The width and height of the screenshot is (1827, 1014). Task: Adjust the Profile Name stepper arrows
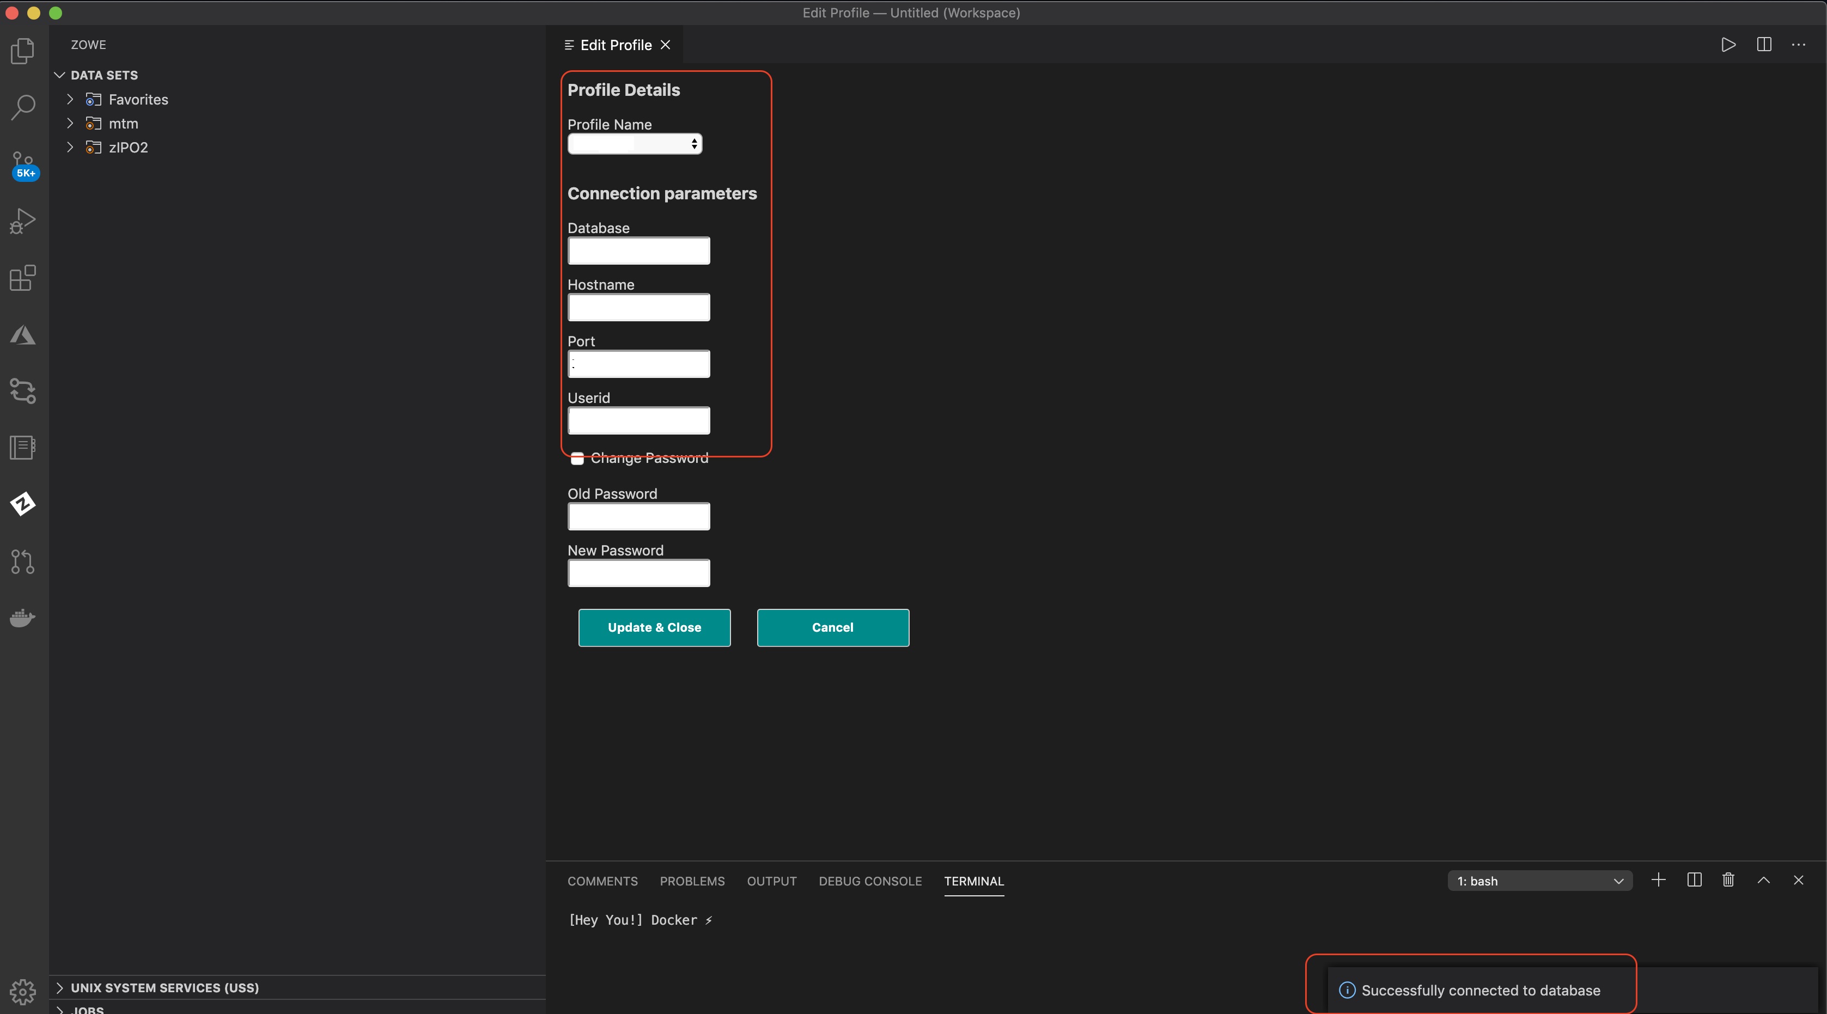tap(695, 144)
